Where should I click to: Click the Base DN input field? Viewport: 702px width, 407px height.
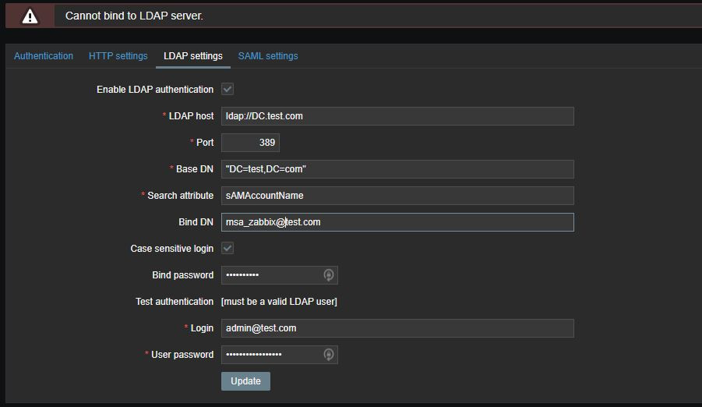[397, 169]
